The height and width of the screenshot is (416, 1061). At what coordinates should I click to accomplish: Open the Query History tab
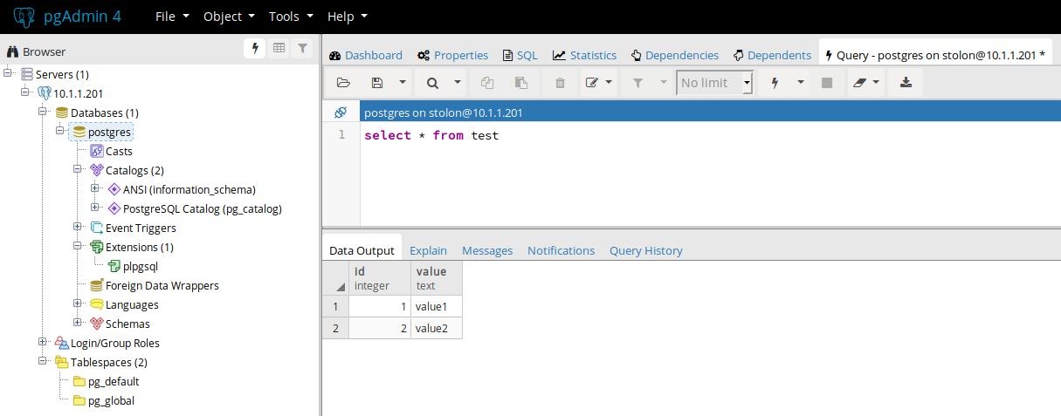point(645,250)
